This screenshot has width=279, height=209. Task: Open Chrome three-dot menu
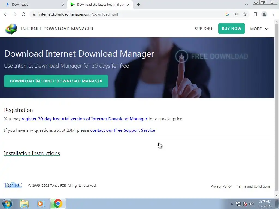coord(273,14)
